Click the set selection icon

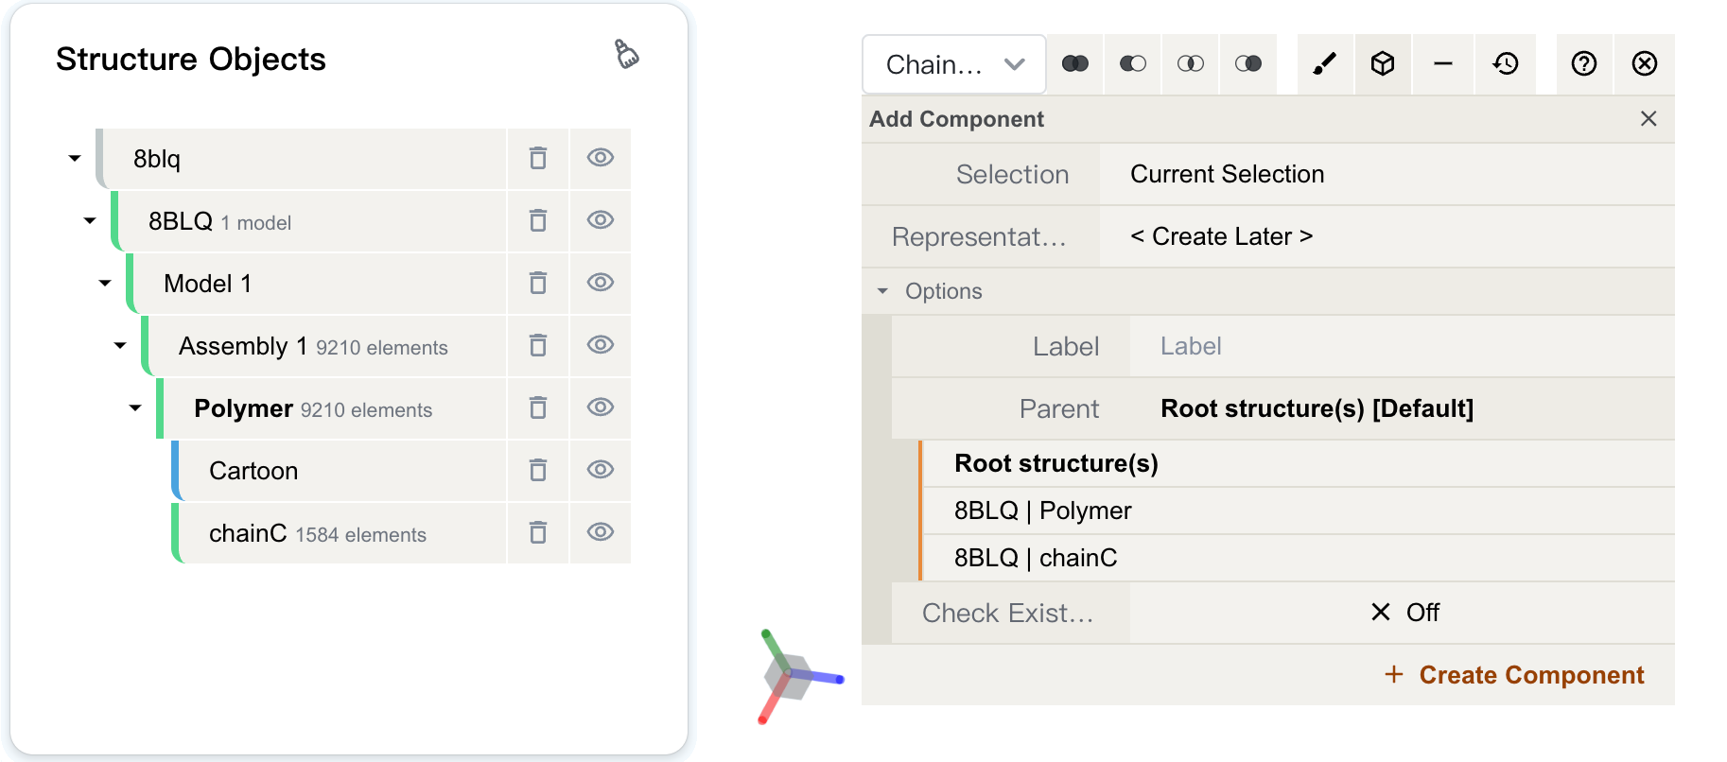pyautogui.click(x=1247, y=63)
